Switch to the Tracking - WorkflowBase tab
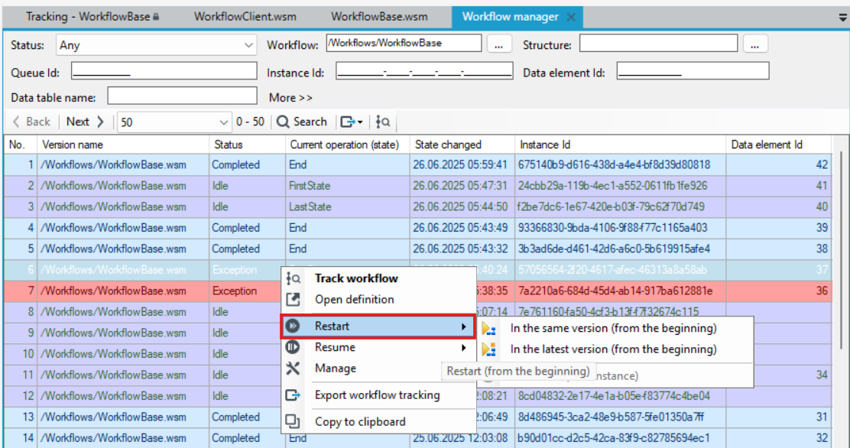Image resolution: width=850 pixels, height=448 pixels. 92,17
